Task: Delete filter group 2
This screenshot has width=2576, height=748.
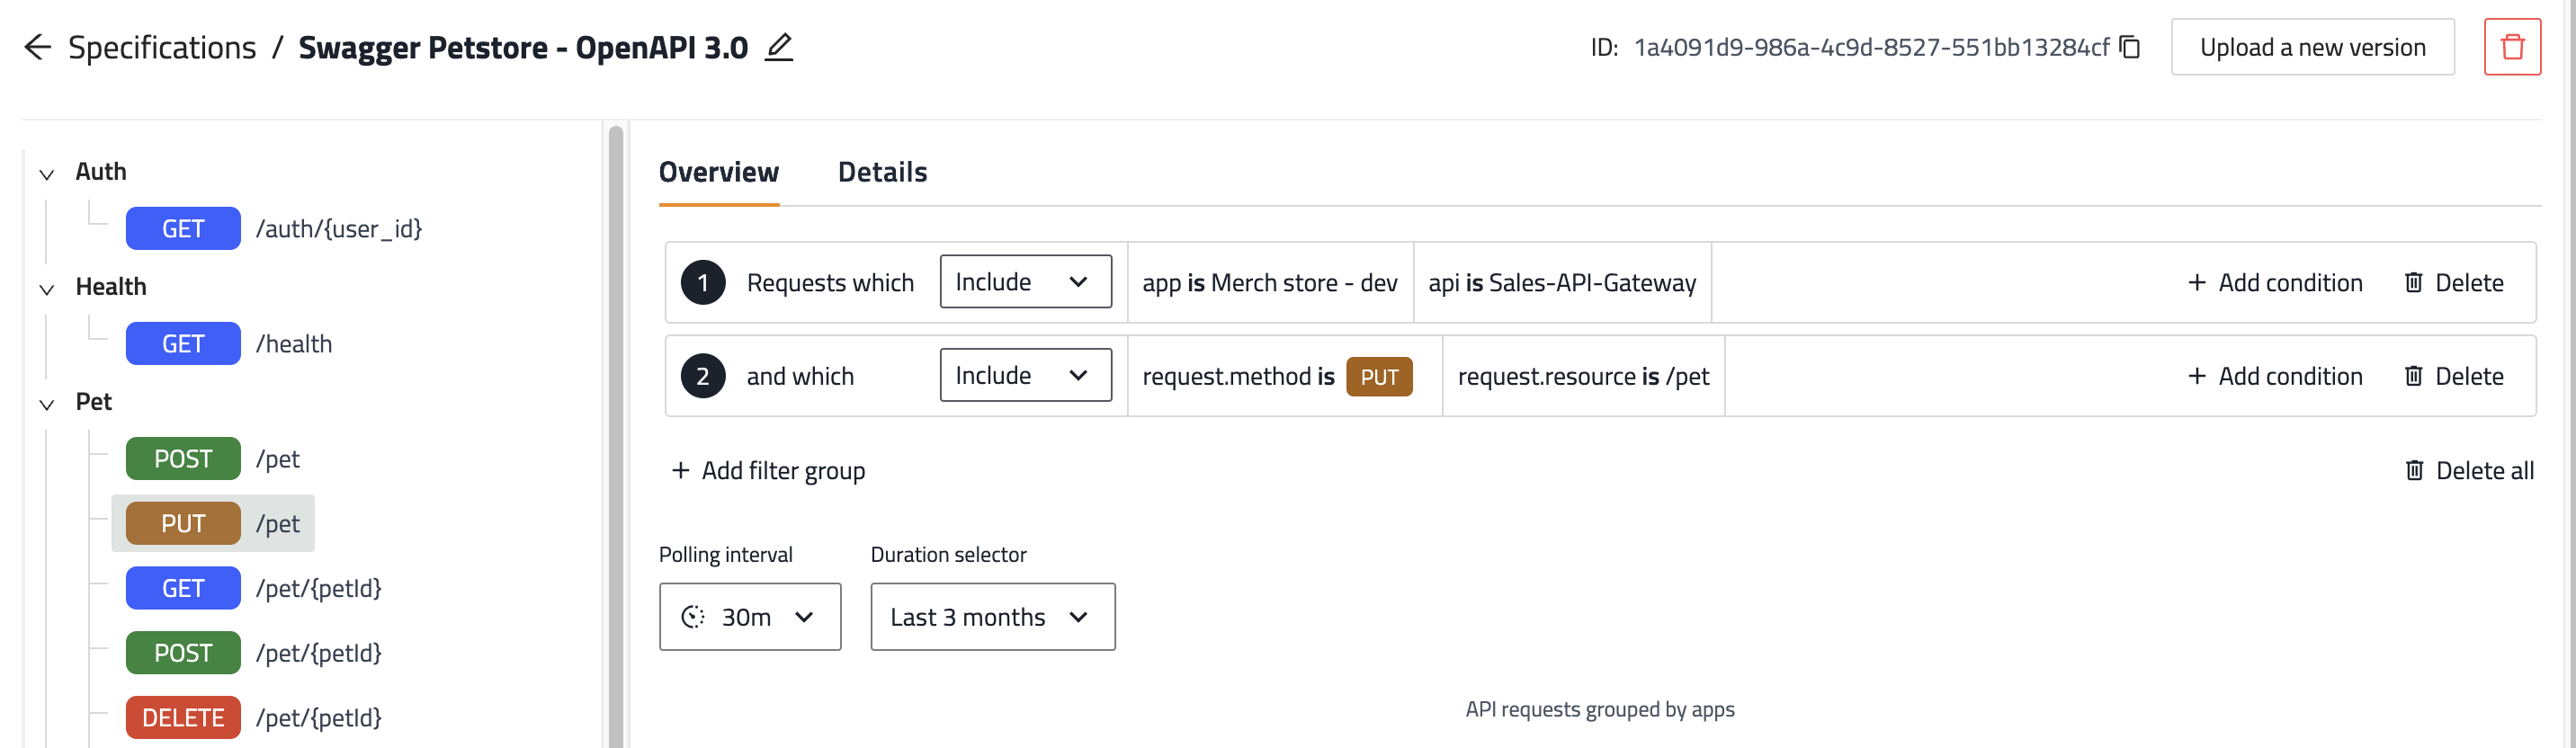Action: tap(2453, 376)
